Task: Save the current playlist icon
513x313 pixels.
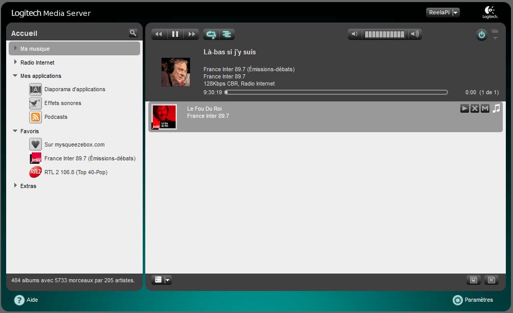Action: click(x=474, y=280)
